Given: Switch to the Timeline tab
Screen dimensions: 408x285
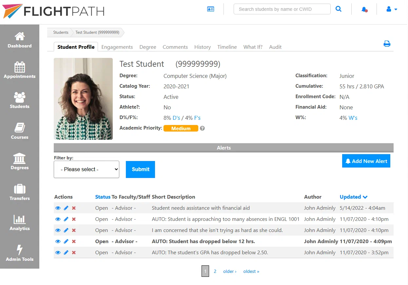Looking at the screenshot, I should coord(227,47).
